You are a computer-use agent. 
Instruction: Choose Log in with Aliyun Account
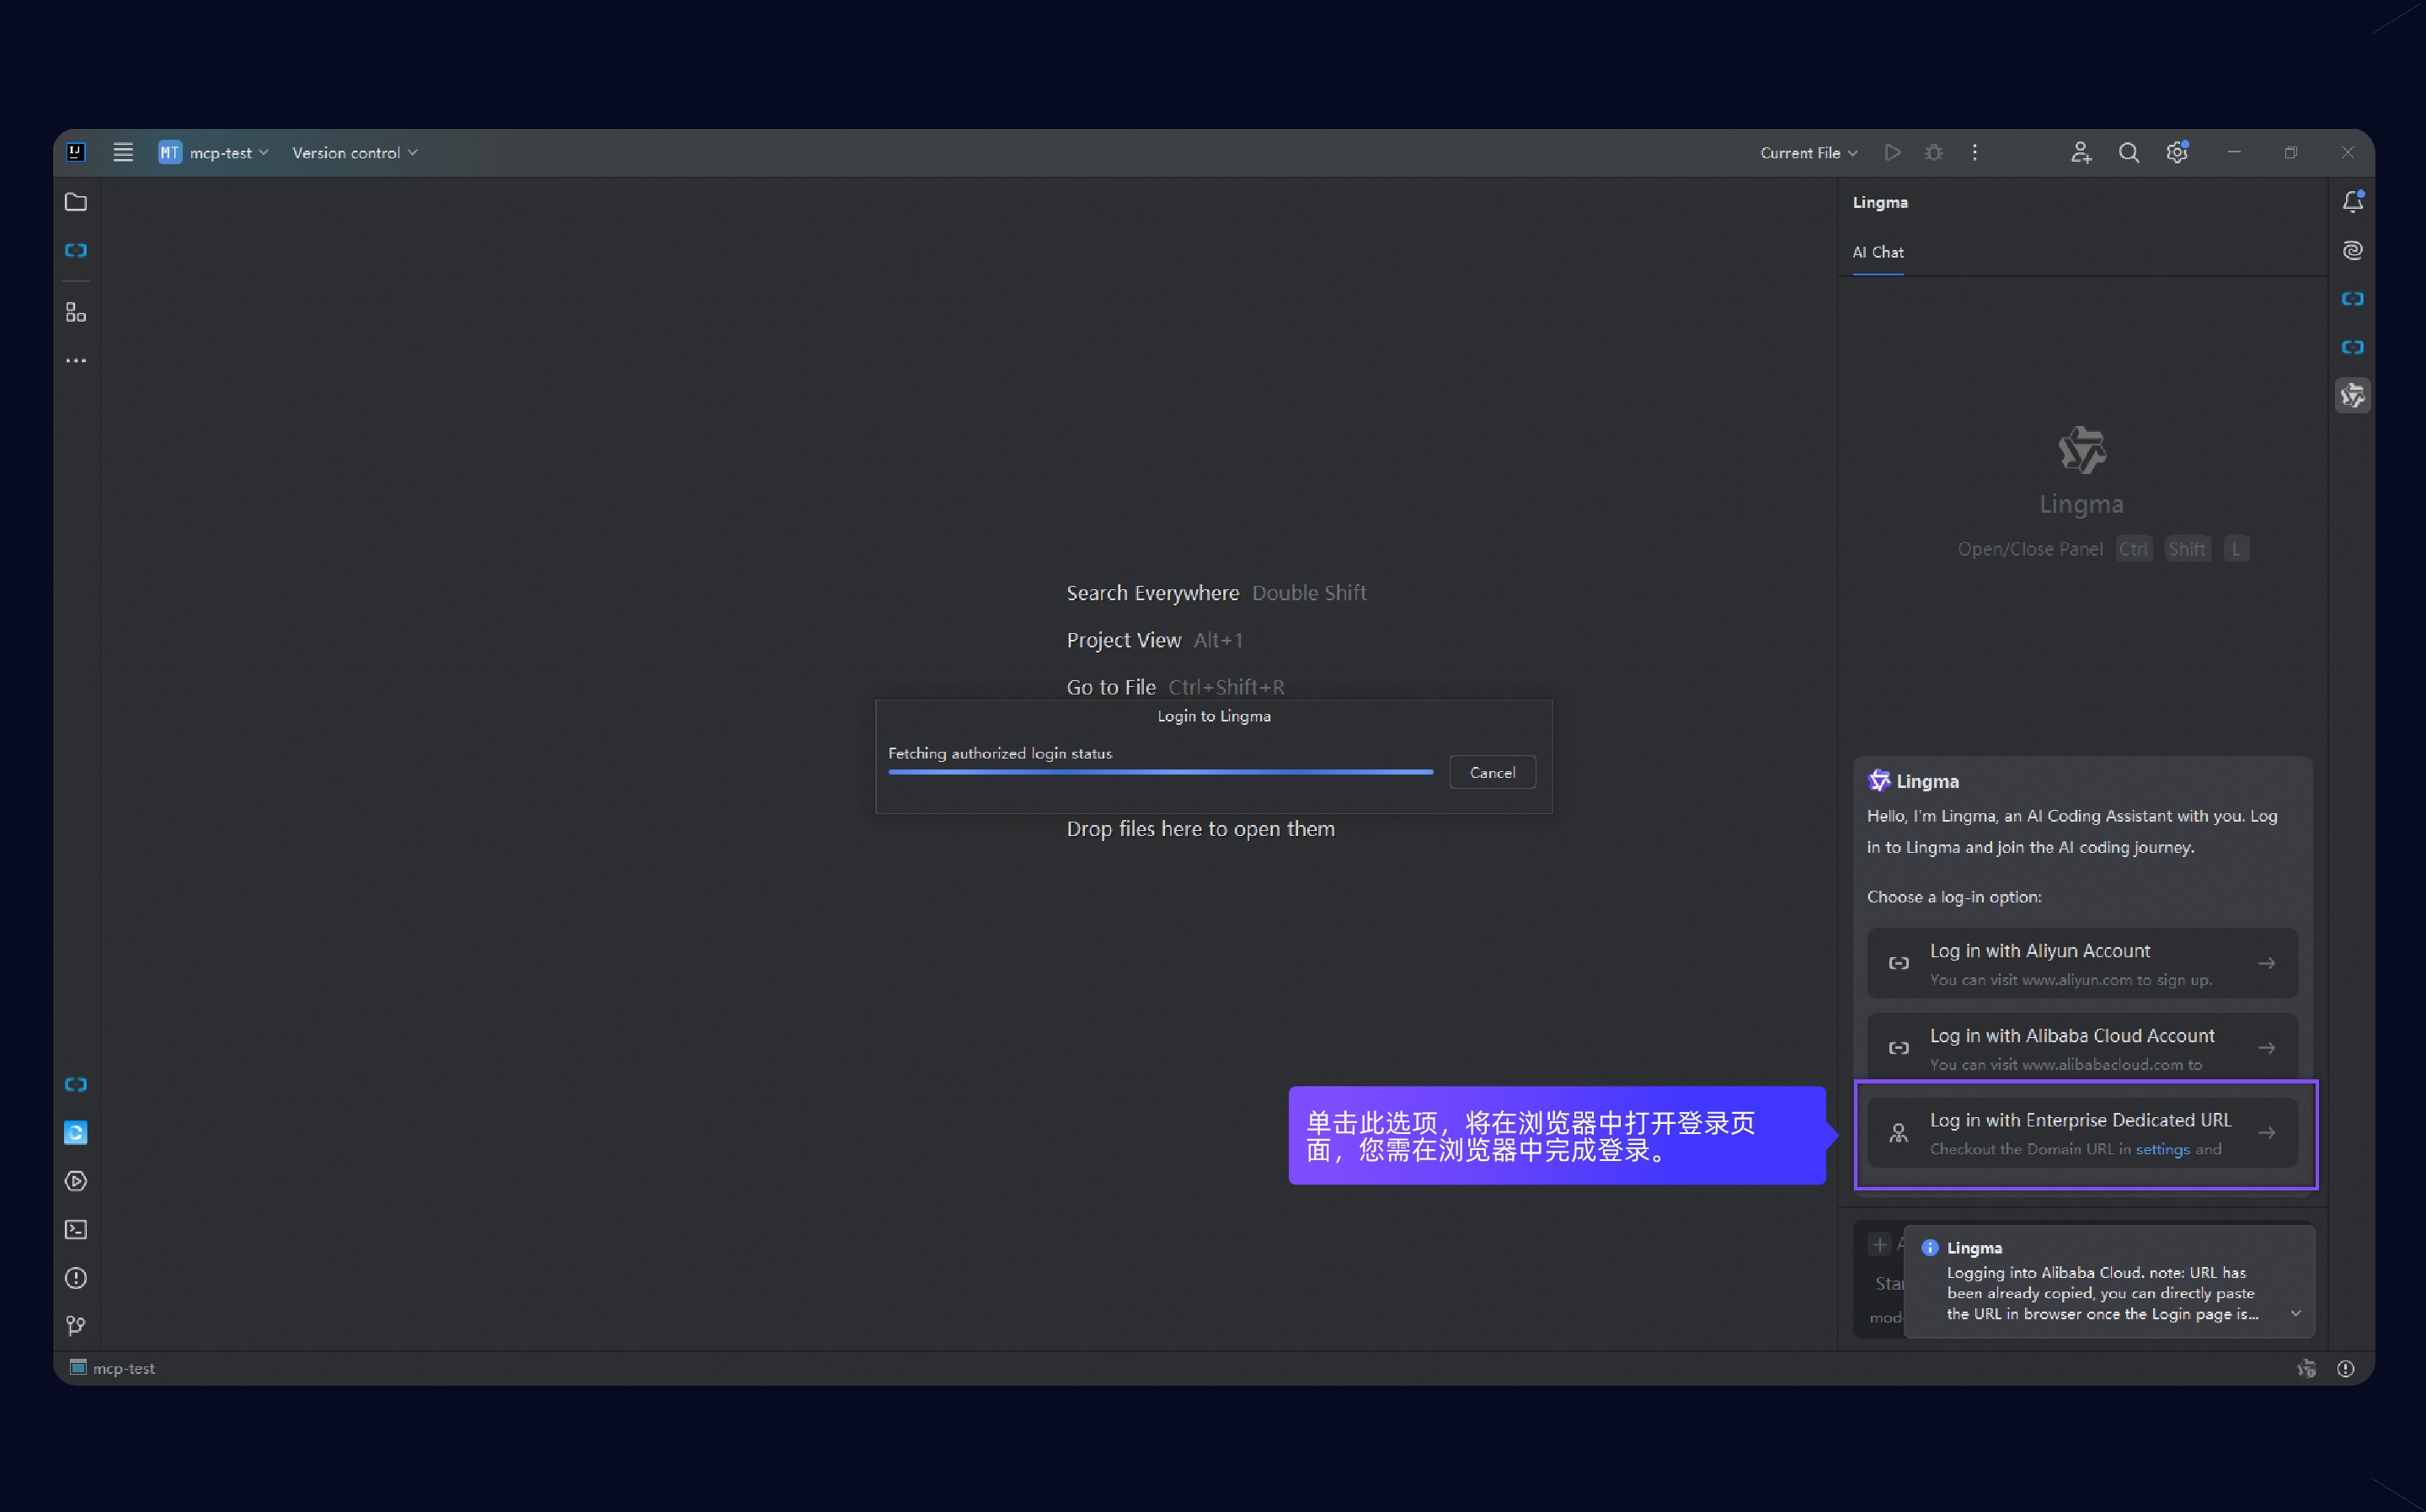pyautogui.click(x=2081, y=963)
